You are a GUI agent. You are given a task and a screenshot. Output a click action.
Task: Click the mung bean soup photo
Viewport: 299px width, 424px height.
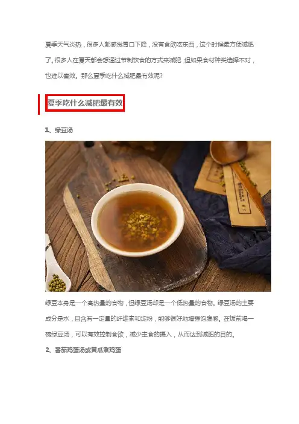(x=158, y=216)
